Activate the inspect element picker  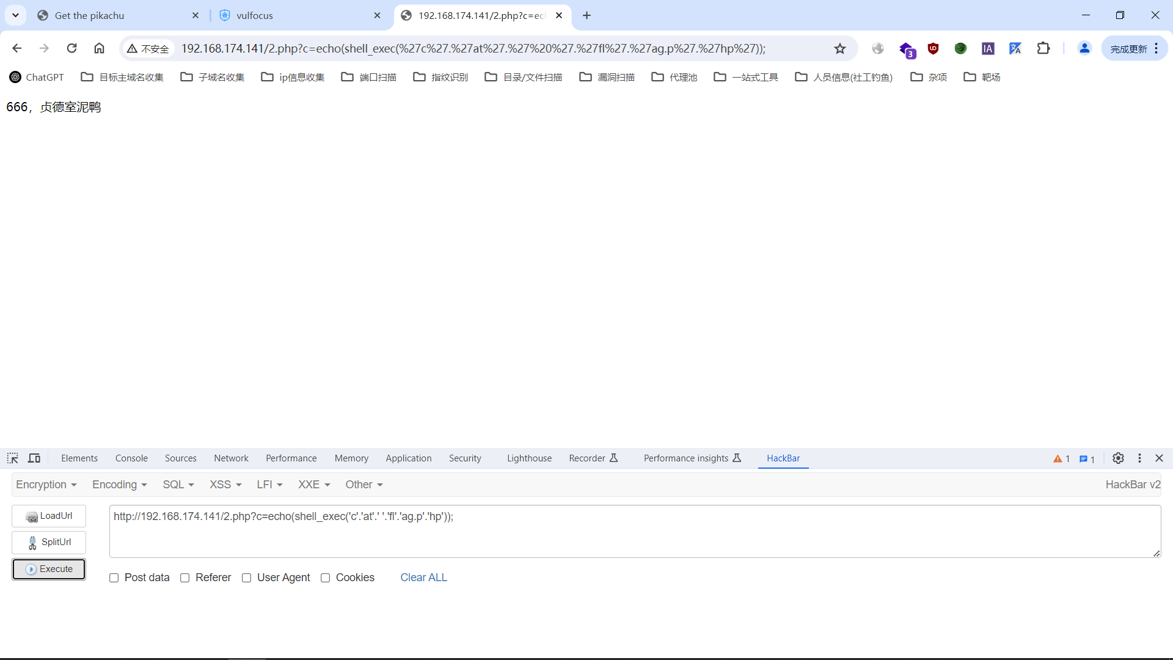13,458
